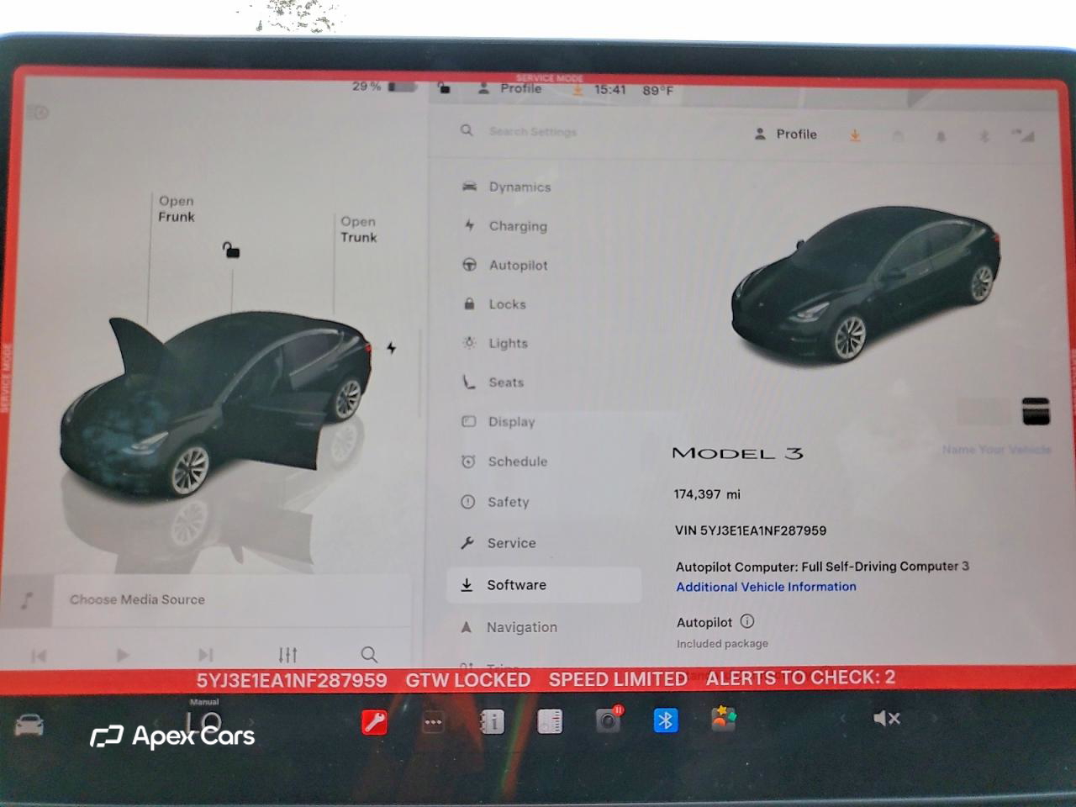Click volume up arrow right of speaker

[934, 719]
